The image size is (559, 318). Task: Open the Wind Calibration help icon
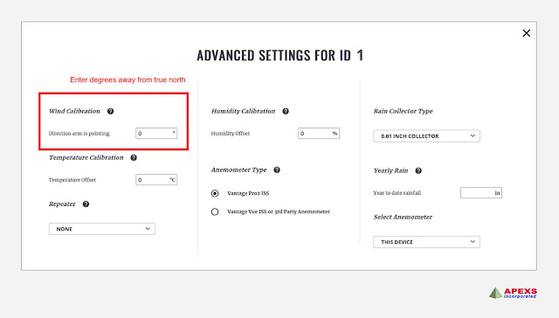coord(111,111)
